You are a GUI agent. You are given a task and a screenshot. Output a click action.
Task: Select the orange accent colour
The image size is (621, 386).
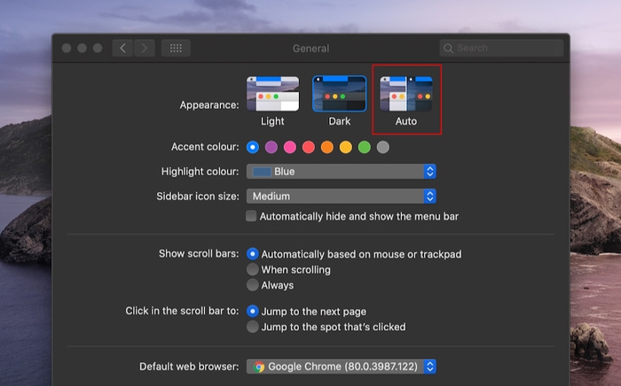pyautogui.click(x=327, y=147)
